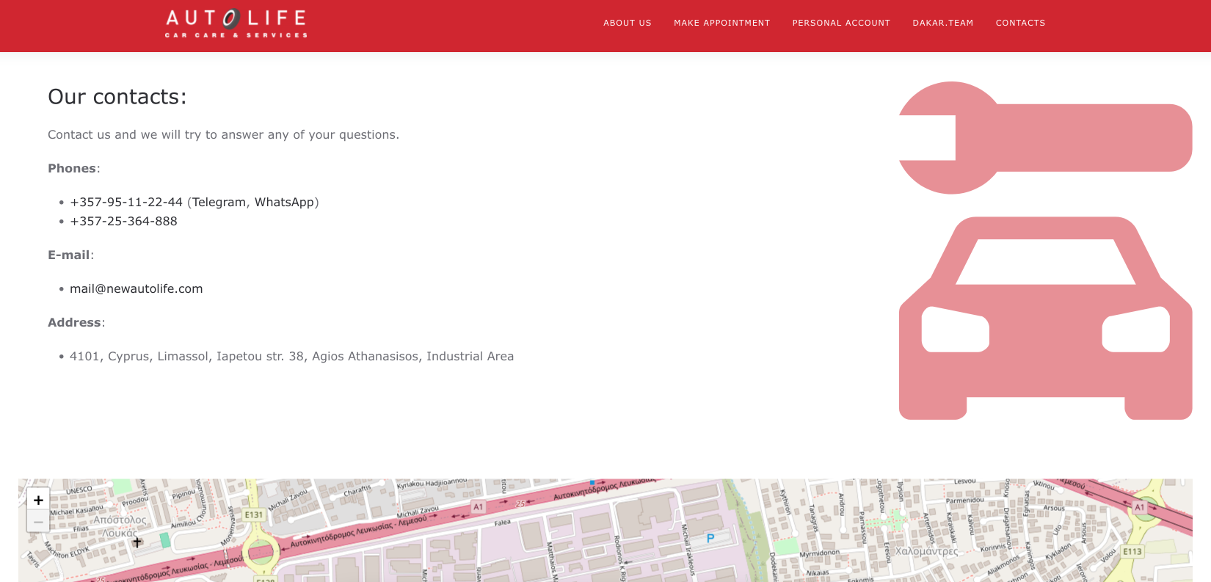Click the E131 road badge on map

coord(254,515)
